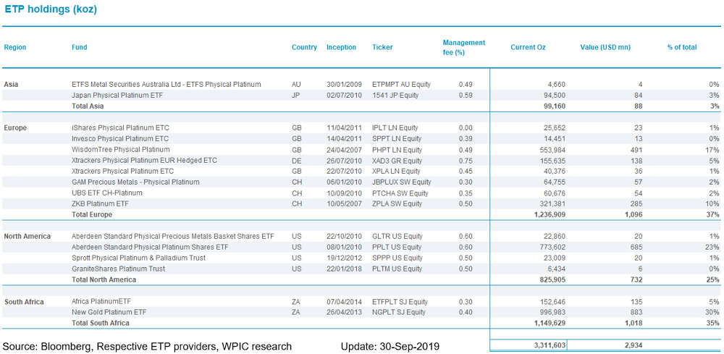Select ticker 'ZPLA SW Equity'

pos(397,204)
